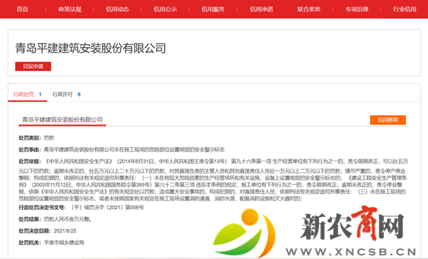428x259 pixels.
Task: Click the 处罚依据 label
Action: pyautogui.click(x=30, y=162)
